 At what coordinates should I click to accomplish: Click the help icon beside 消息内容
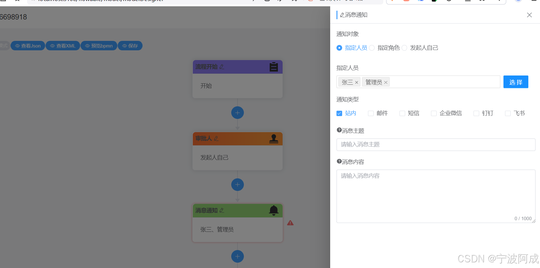point(339,161)
